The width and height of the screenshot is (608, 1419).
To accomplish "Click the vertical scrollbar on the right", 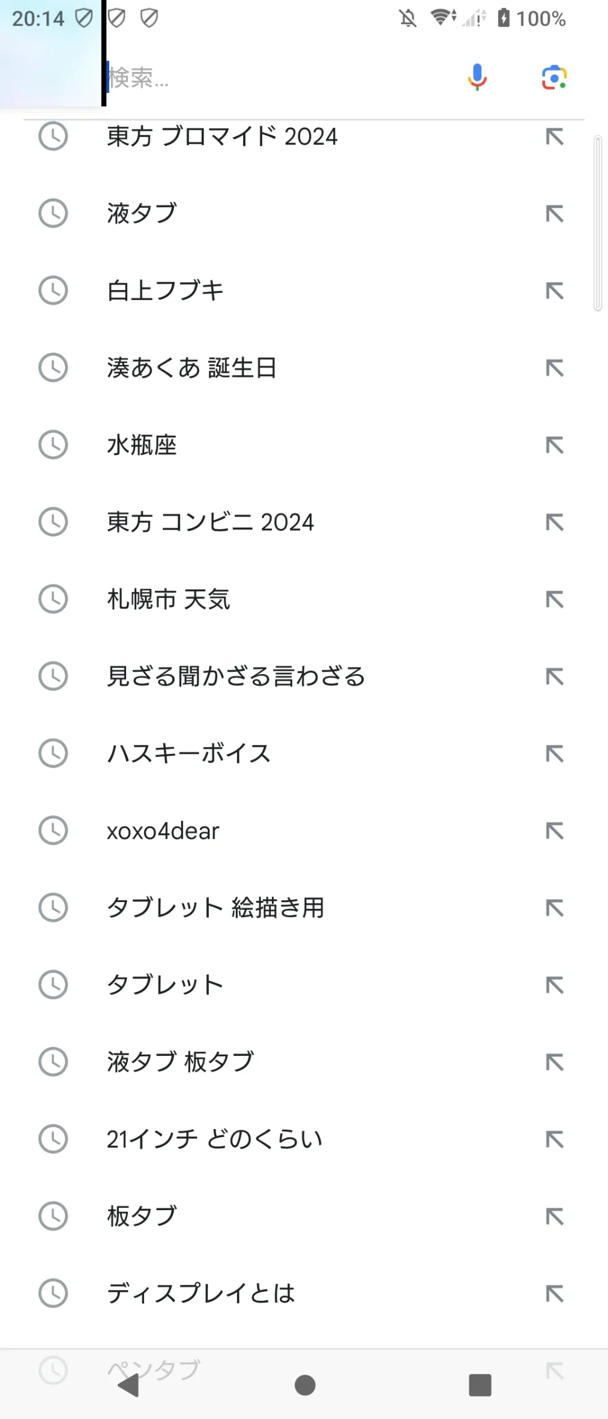I will point(598,223).
